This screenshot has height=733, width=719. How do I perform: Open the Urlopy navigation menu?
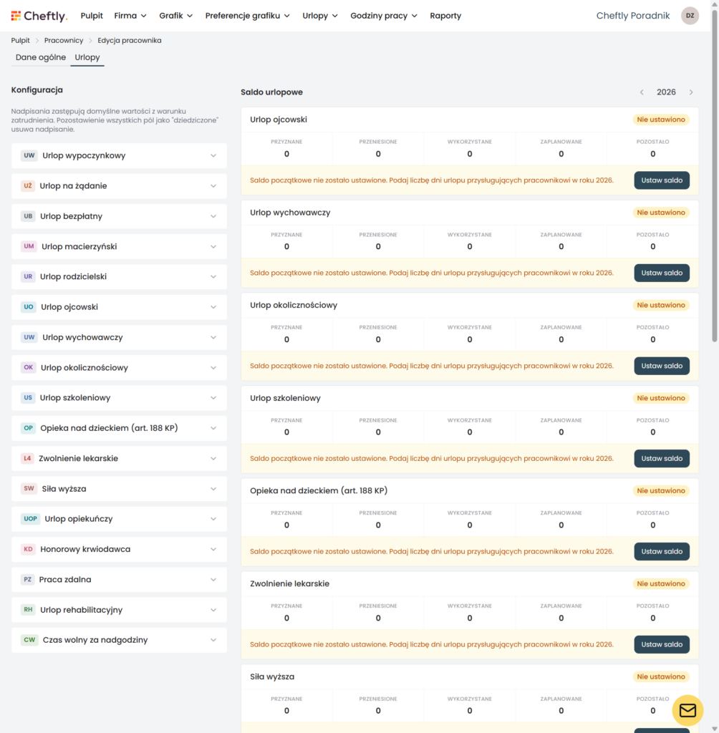[320, 16]
